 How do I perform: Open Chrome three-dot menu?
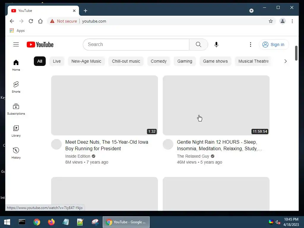point(292,21)
